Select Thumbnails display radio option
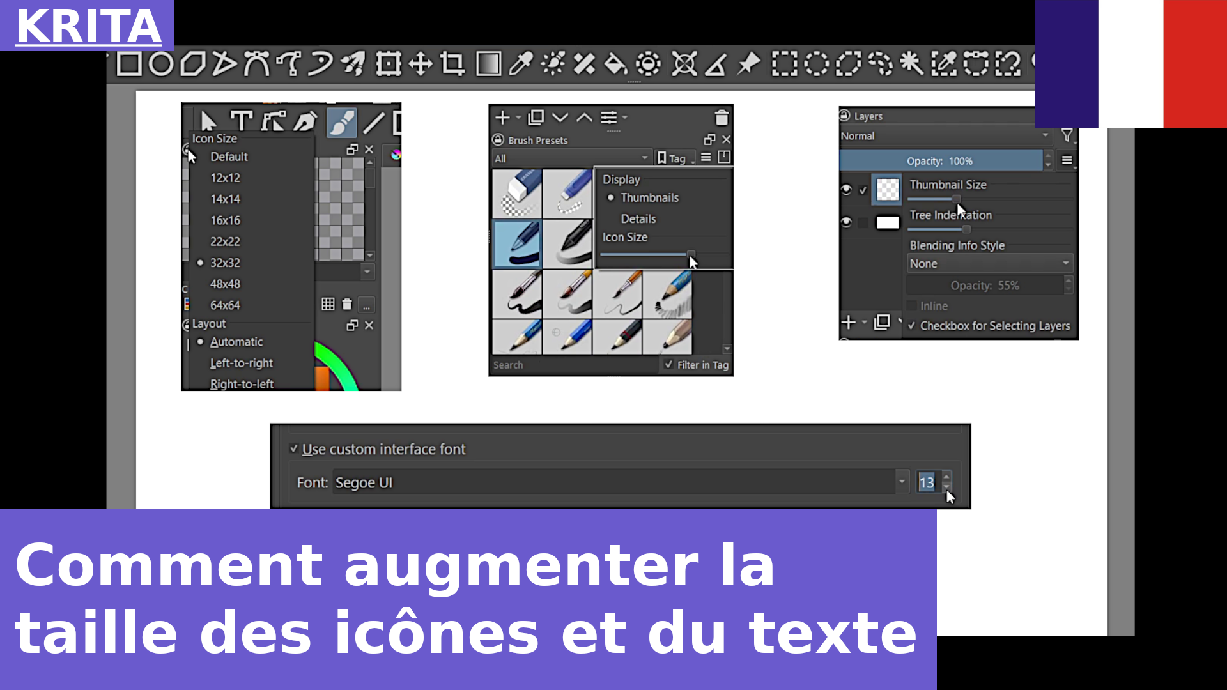The image size is (1227, 690). (x=643, y=197)
